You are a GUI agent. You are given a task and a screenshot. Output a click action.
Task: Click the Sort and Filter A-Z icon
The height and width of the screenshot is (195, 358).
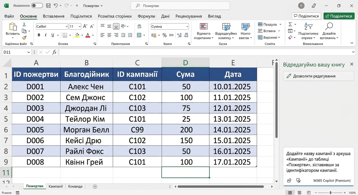point(308,26)
